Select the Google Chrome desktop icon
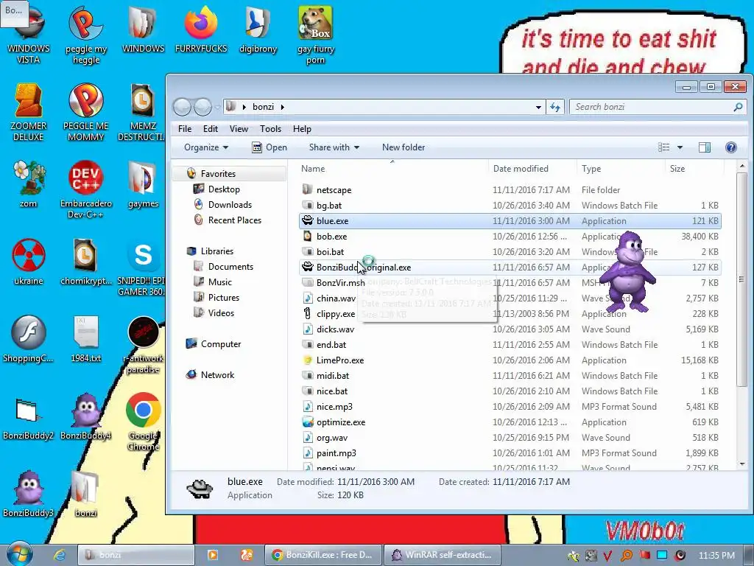This screenshot has width=754, height=566. 143,422
